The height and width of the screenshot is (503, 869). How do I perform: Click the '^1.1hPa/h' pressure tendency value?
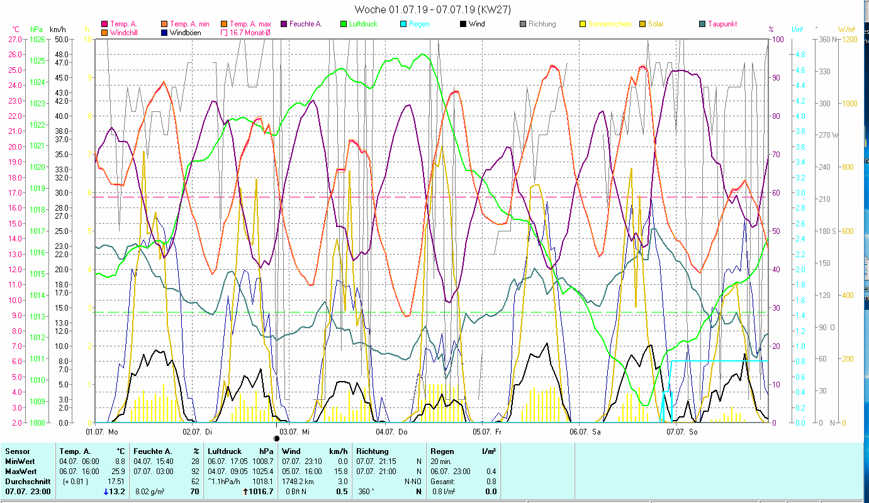tap(225, 482)
